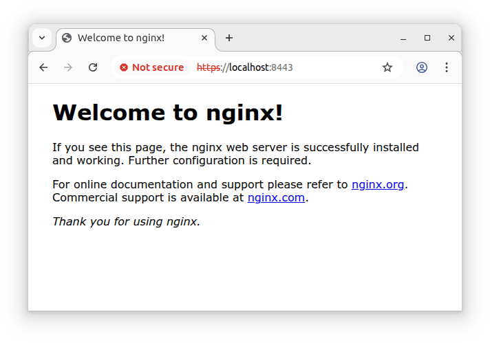Screen dimensions: 490x343
Task: Follow the nginx.com link
Action: point(276,197)
